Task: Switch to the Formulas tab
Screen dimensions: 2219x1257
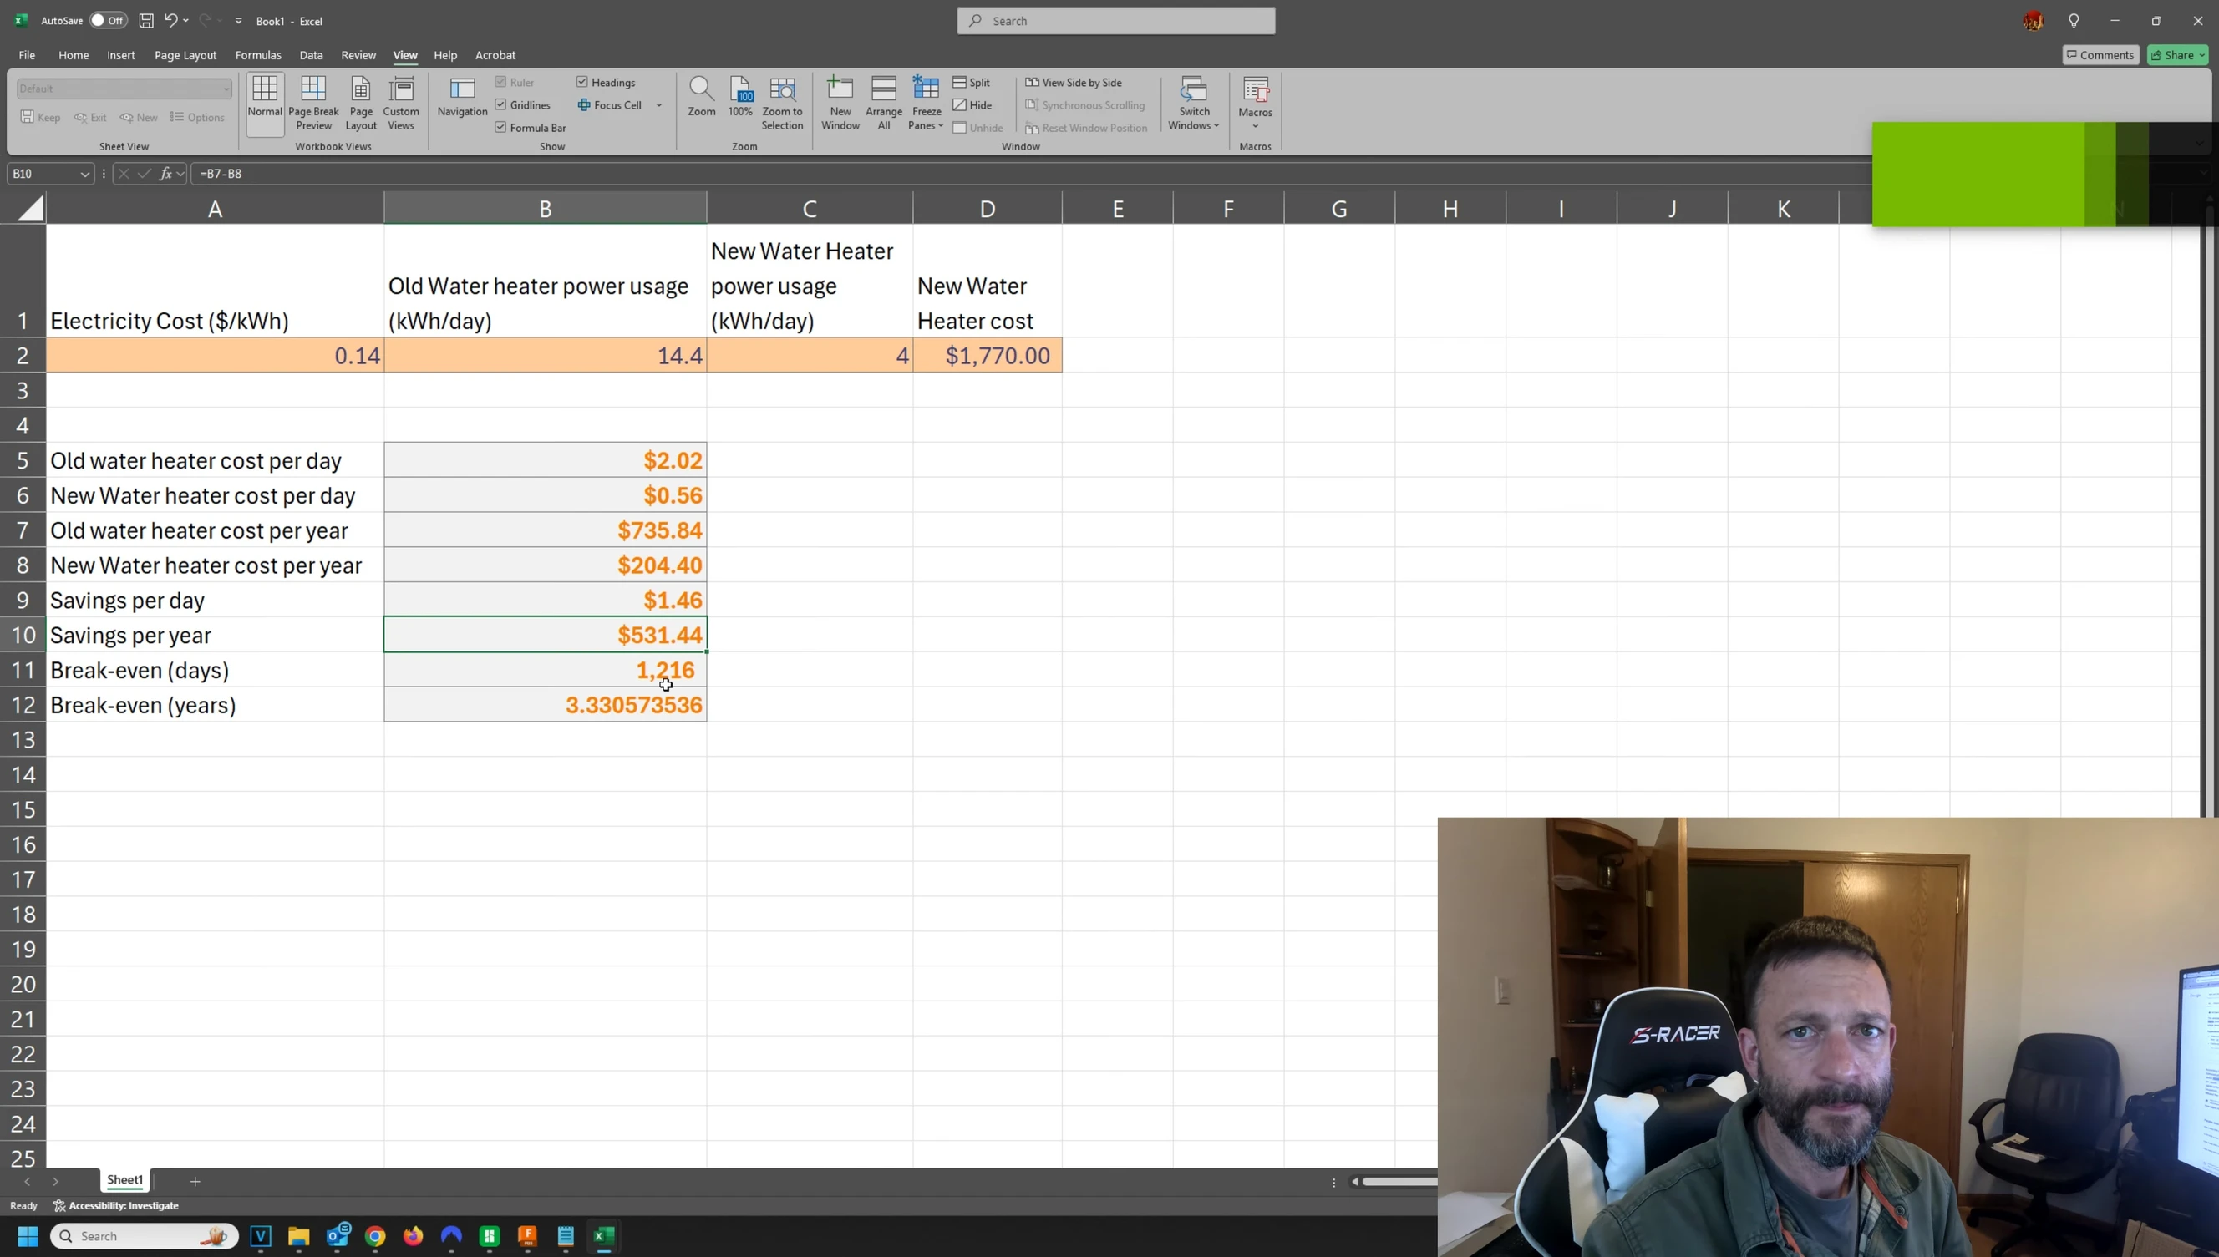Action: (x=258, y=55)
